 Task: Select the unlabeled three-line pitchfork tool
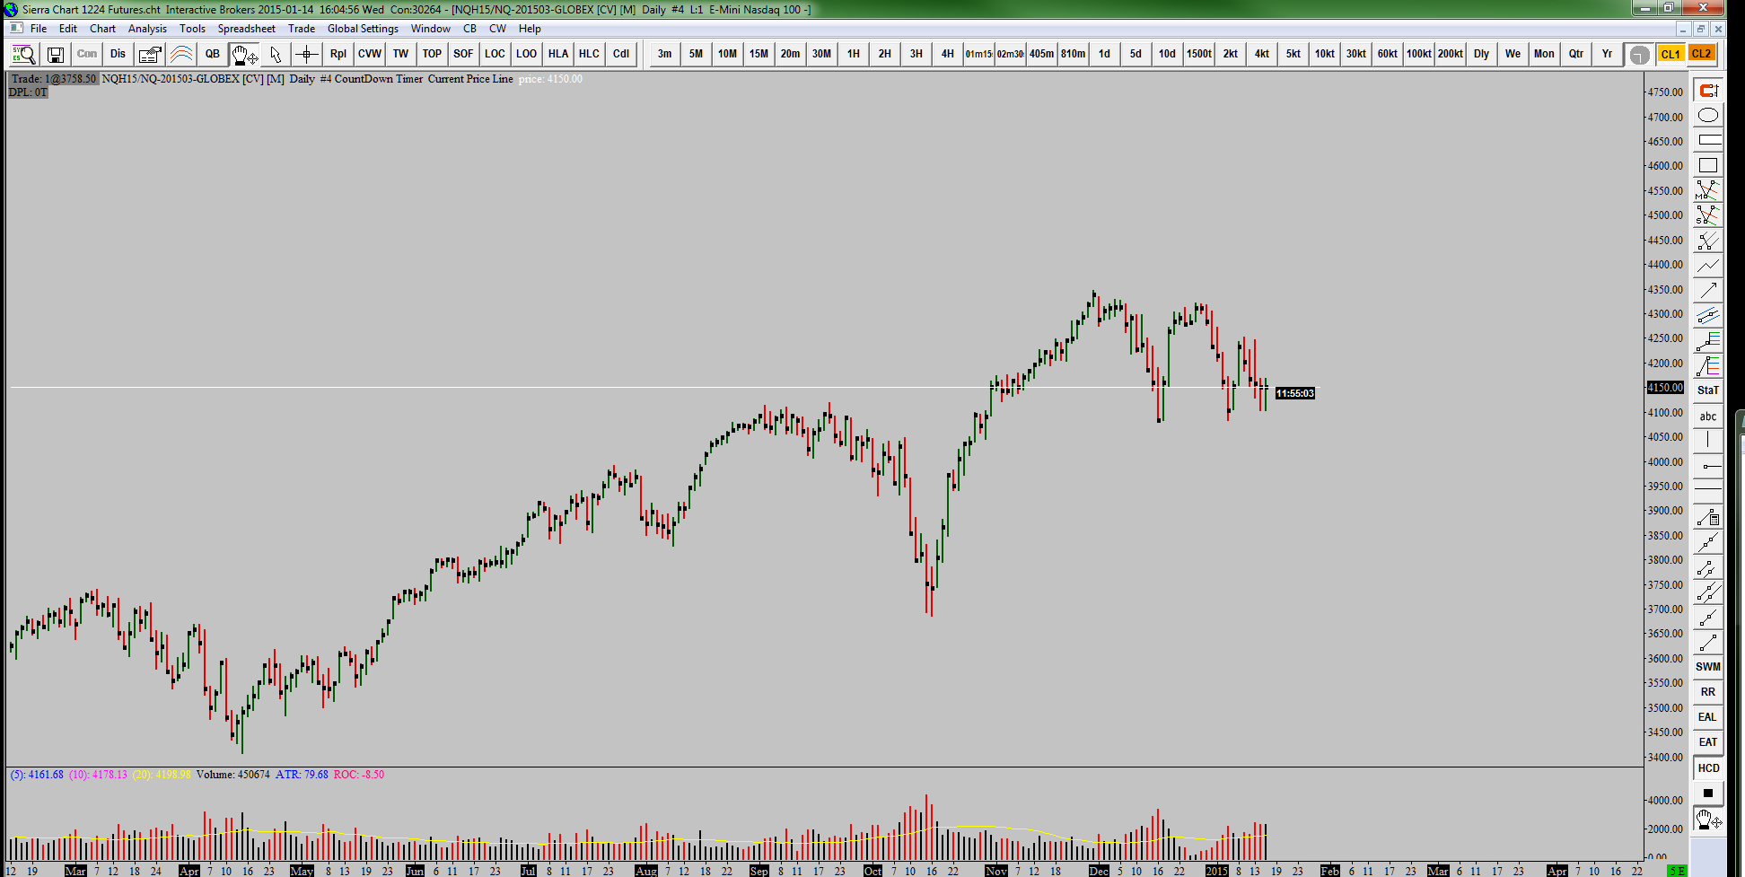(x=1708, y=241)
